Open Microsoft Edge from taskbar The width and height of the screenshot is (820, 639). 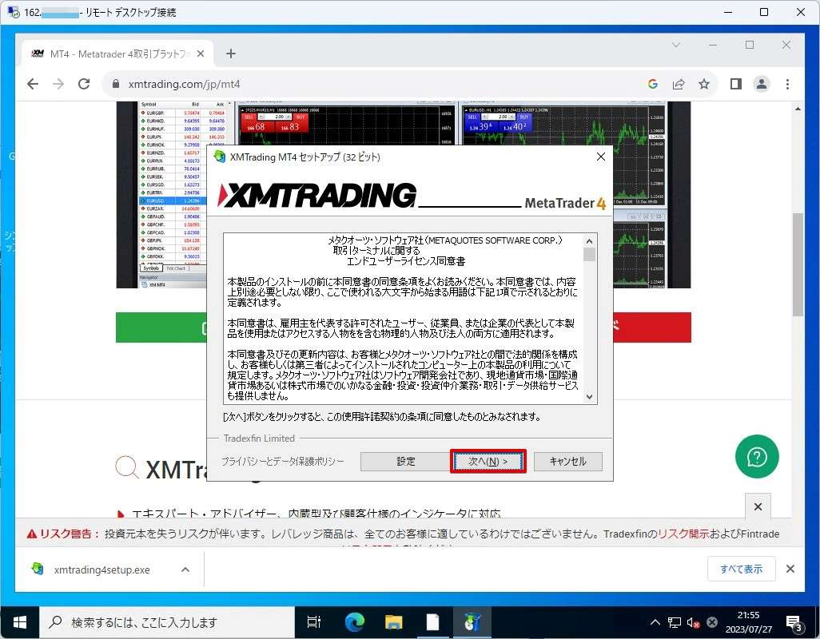pos(355,622)
